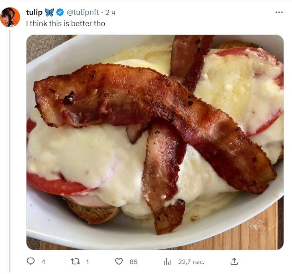Screen dimensions: 292x274
Task: Open the @tulipnft handle link
Action: click(83, 12)
